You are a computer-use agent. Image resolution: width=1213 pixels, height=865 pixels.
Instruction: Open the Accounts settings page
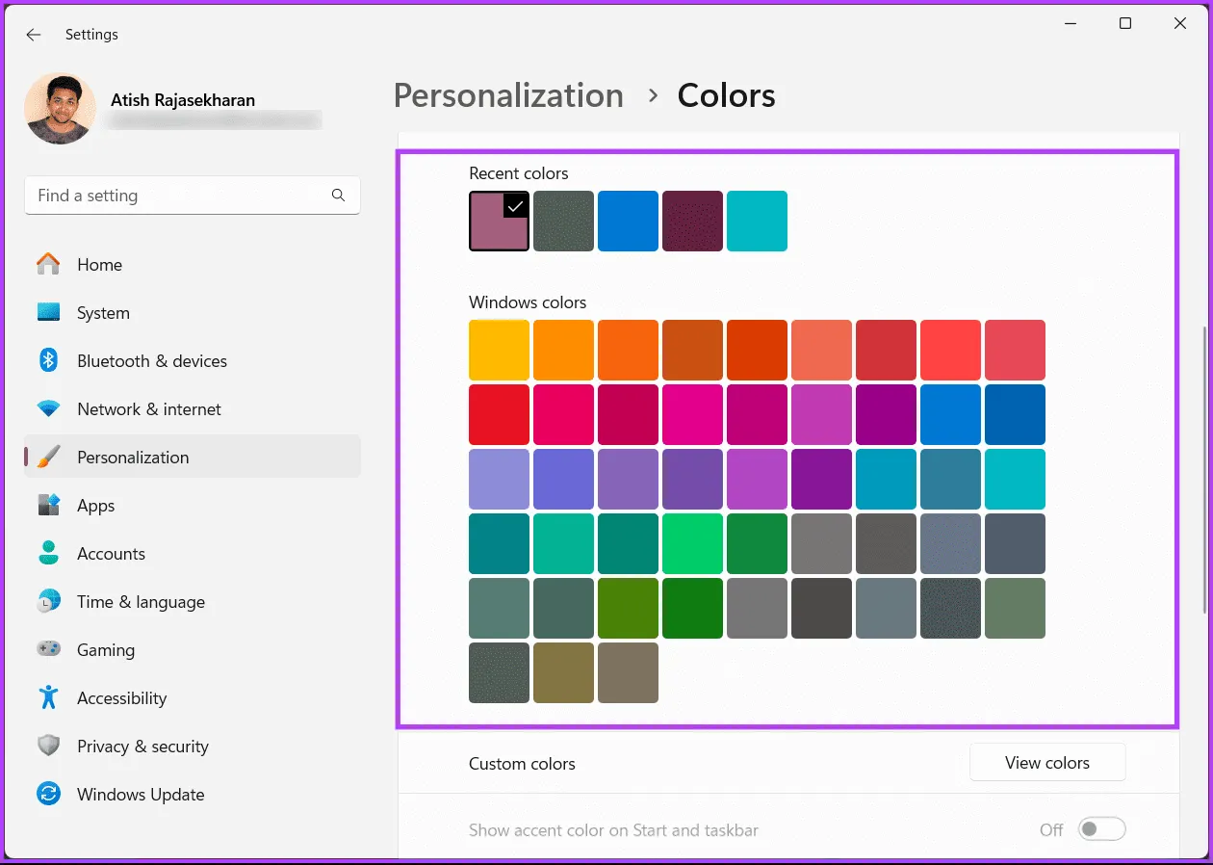click(x=111, y=553)
